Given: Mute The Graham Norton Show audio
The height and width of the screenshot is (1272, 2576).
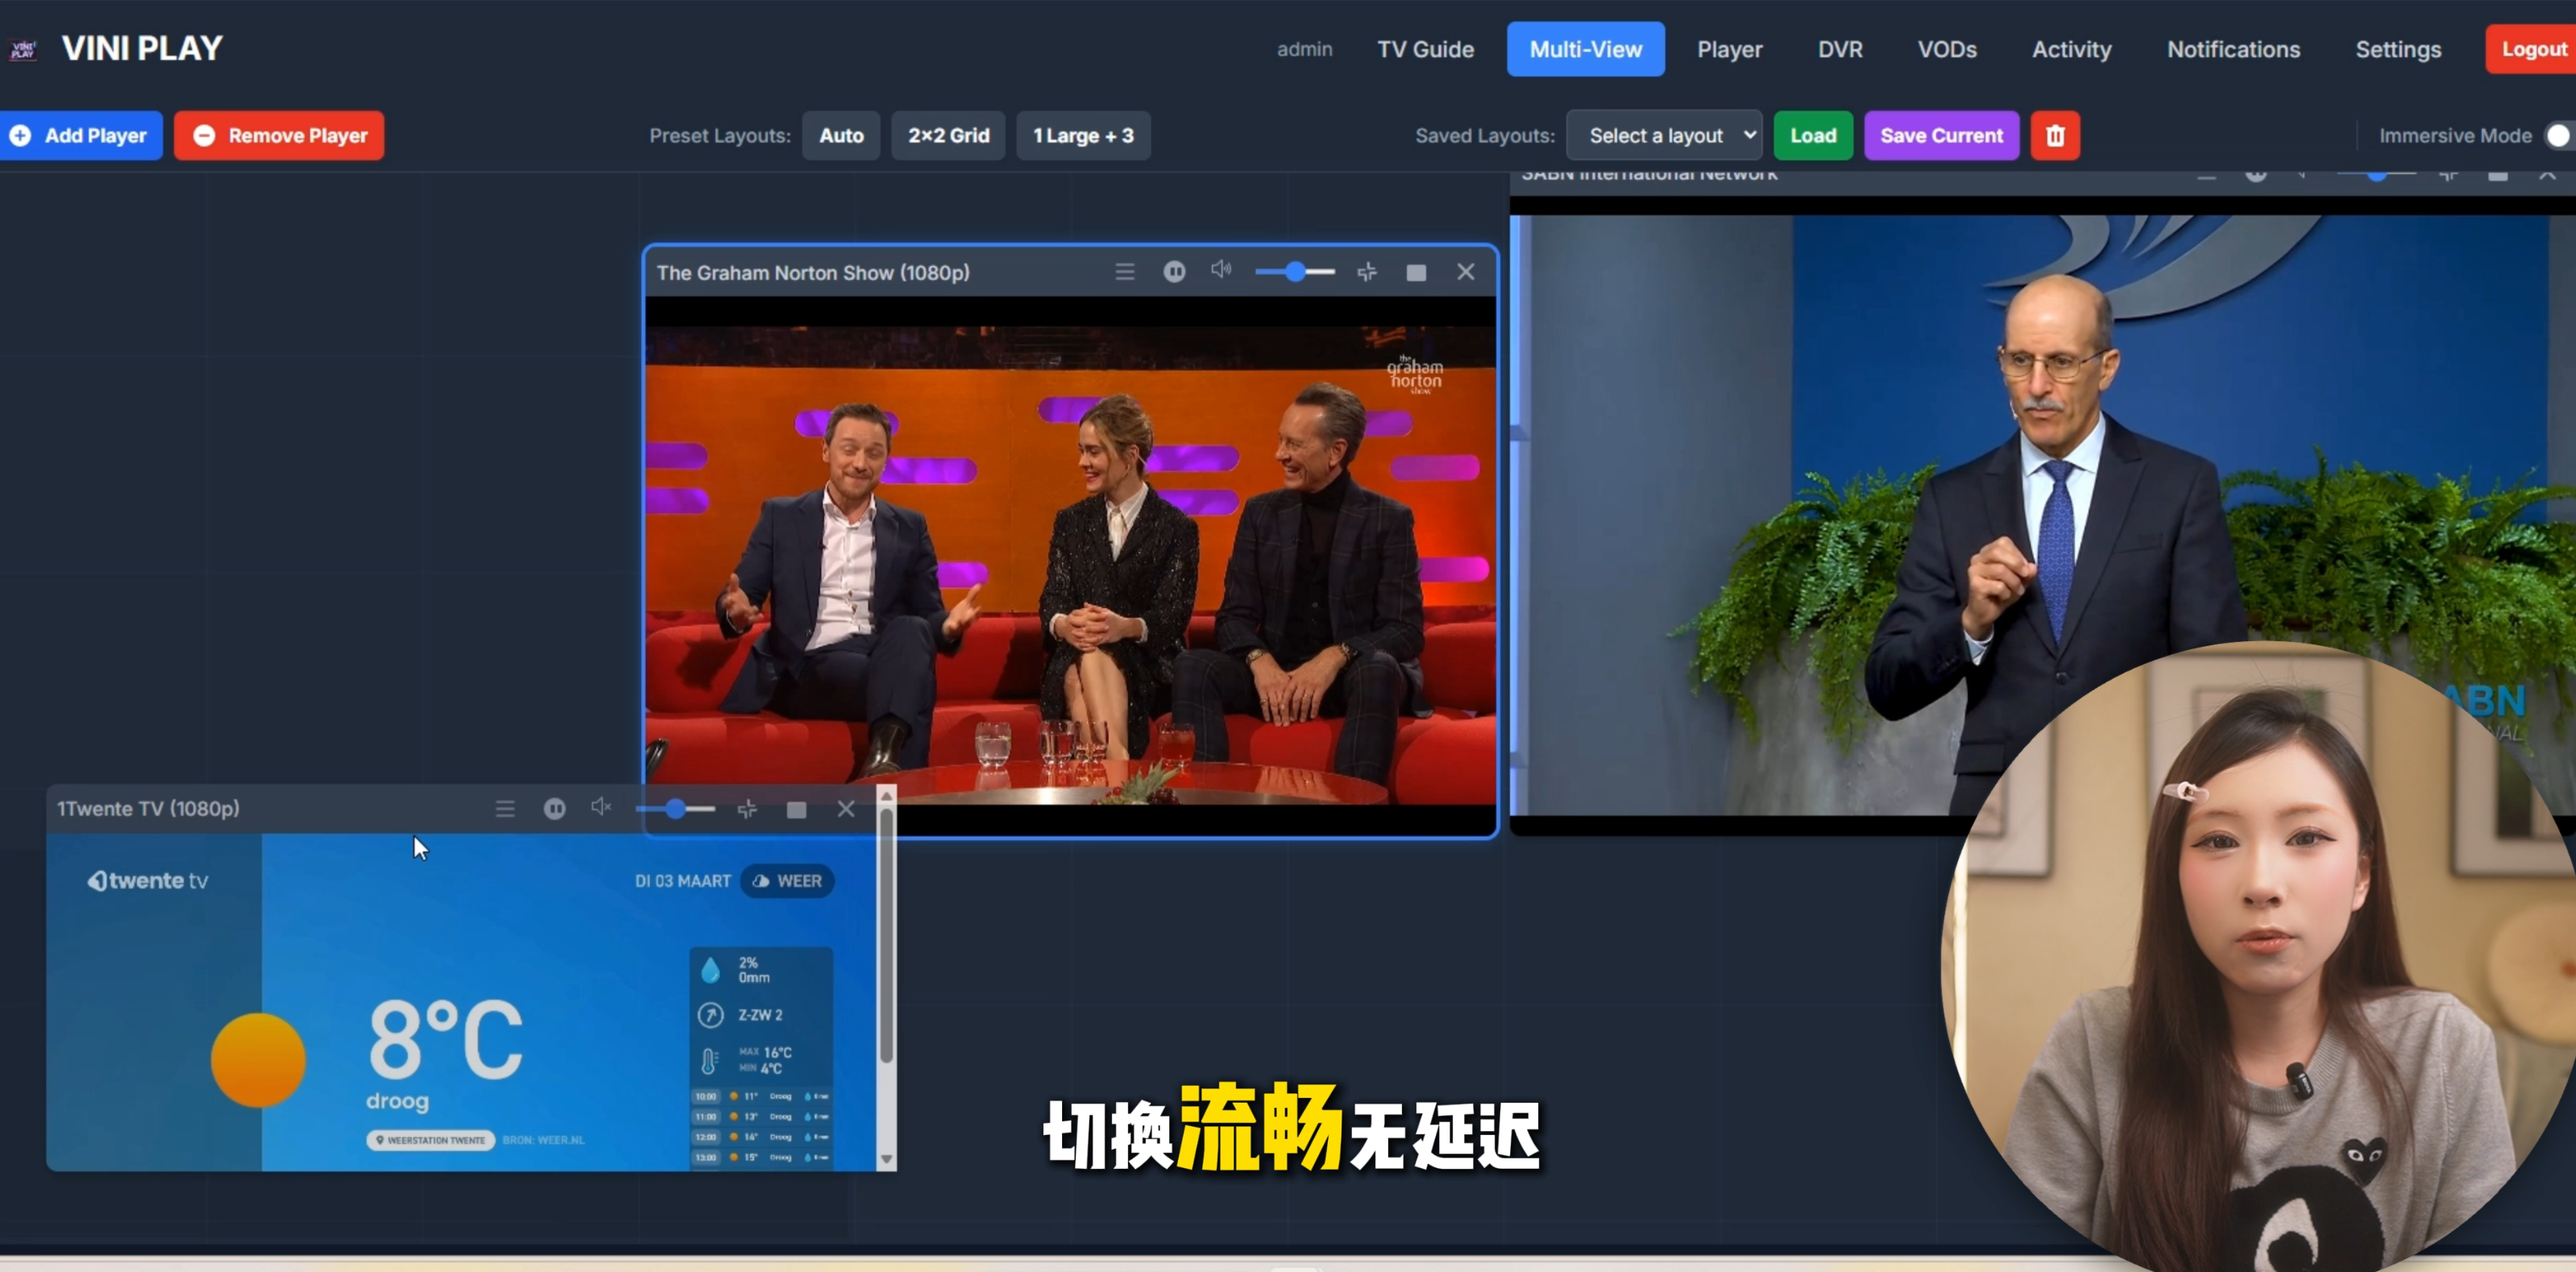Looking at the screenshot, I should click(x=1221, y=270).
